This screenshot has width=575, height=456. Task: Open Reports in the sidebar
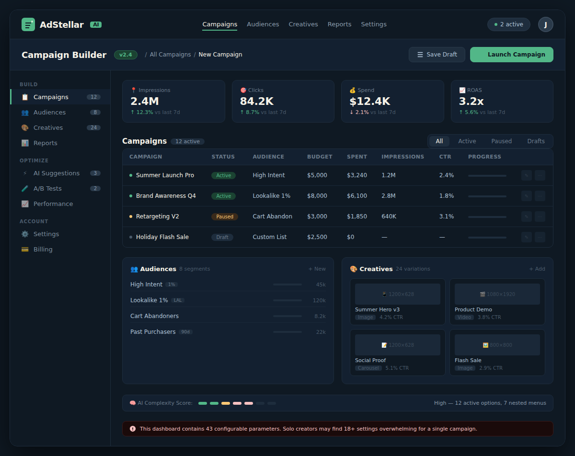pos(60,143)
